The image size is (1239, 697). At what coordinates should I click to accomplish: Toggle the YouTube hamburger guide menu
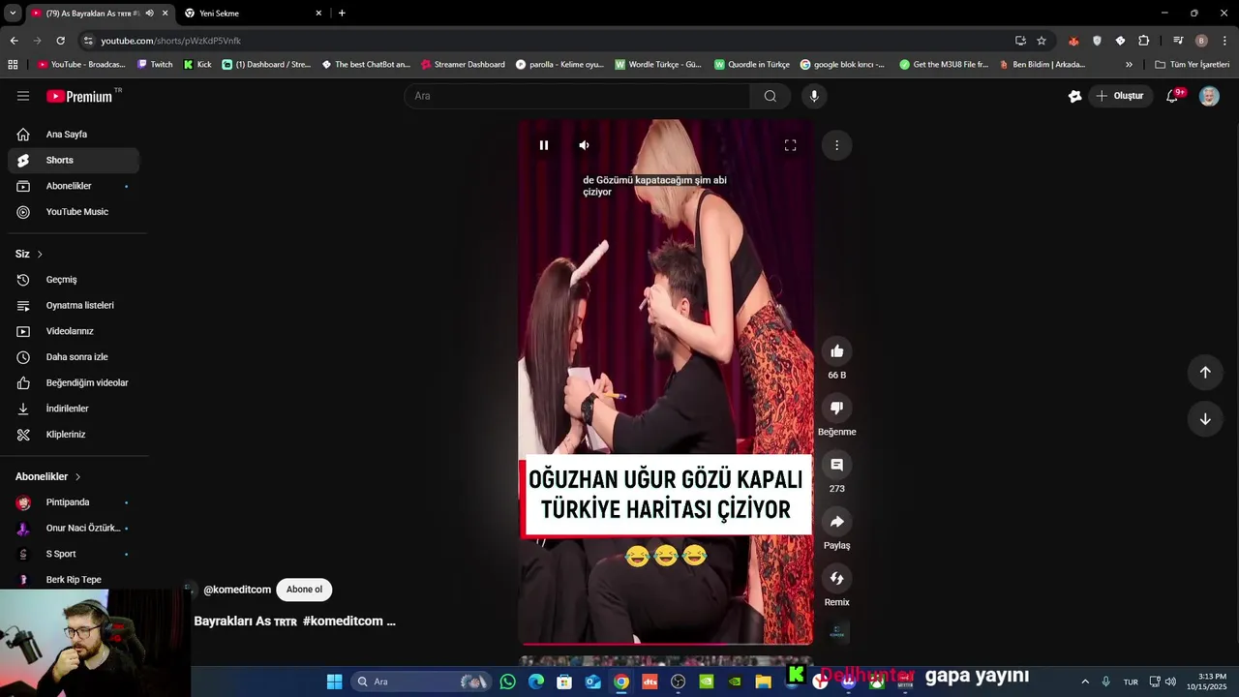[x=23, y=96]
